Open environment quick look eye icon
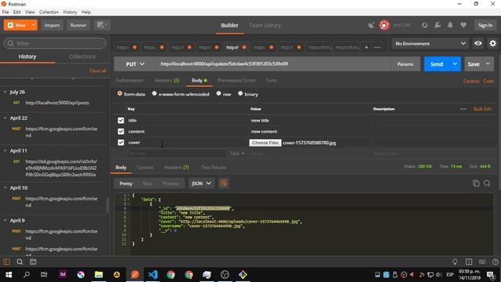The height and width of the screenshot is (282, 501). point(478,43)
